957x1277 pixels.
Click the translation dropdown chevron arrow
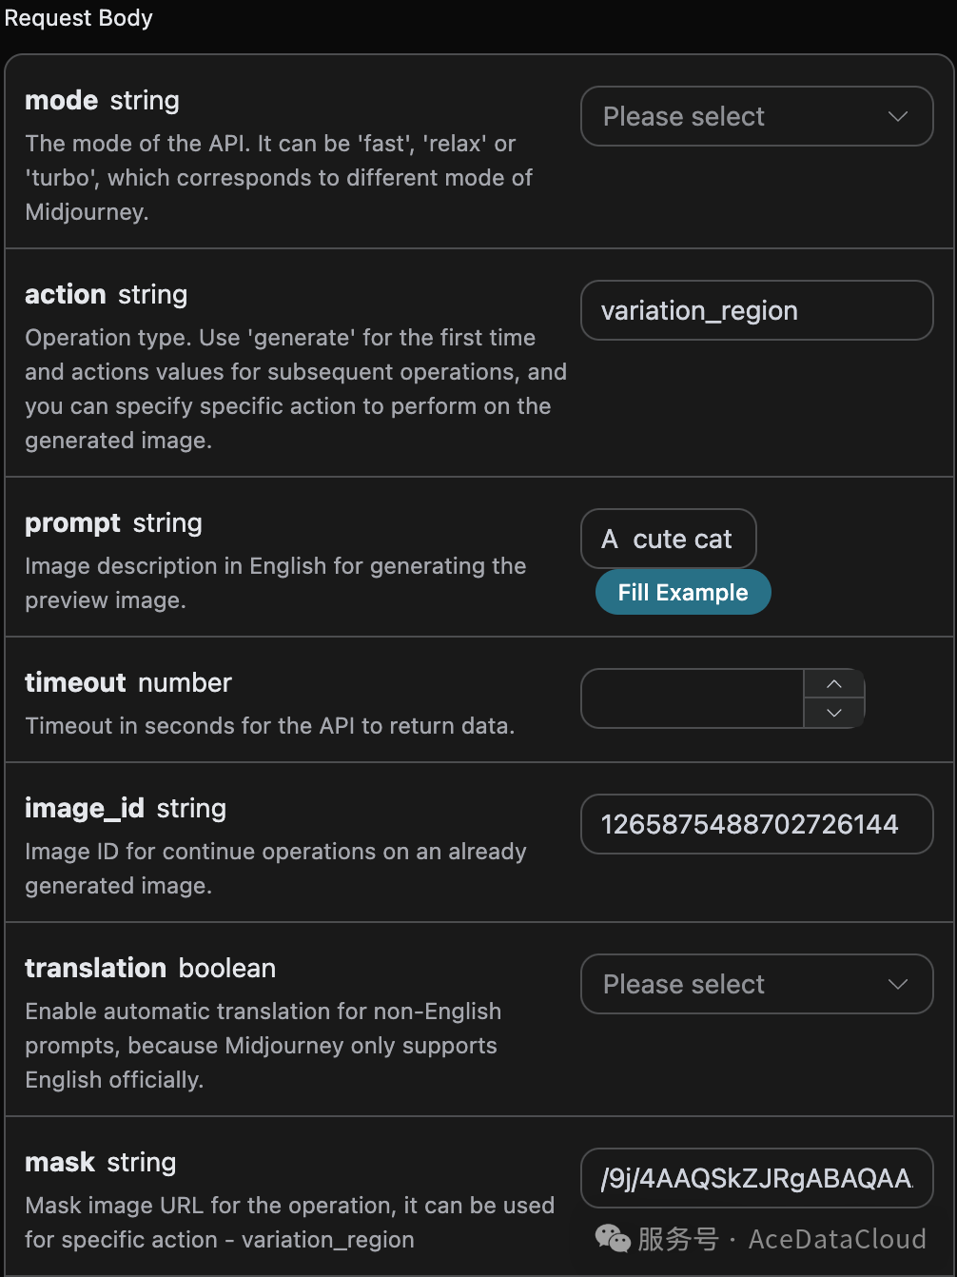click(897, 984)
